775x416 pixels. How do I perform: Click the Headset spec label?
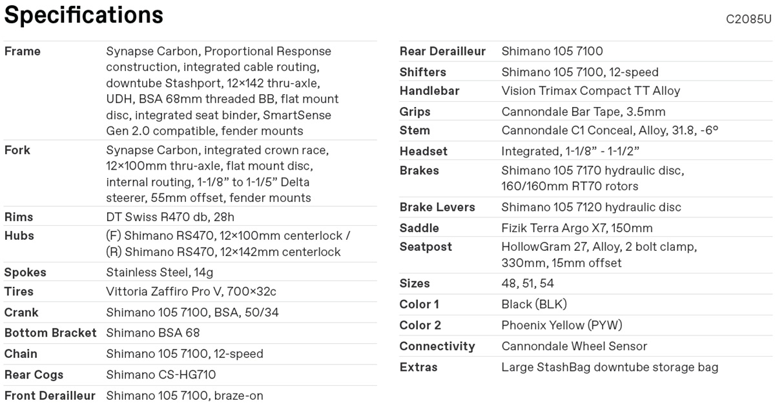(x=423, y=152)
